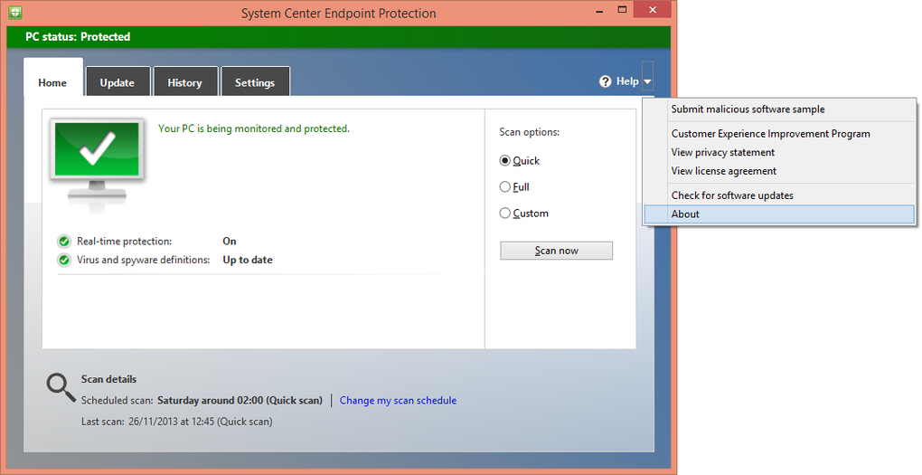Switch to the Home tab
The width and height of the screenshot is (922, 475).
(53, 83)
